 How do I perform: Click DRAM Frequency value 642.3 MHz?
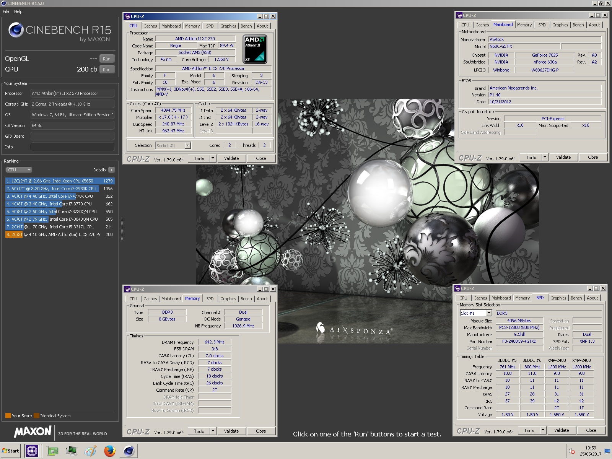[x=215, y=342]
